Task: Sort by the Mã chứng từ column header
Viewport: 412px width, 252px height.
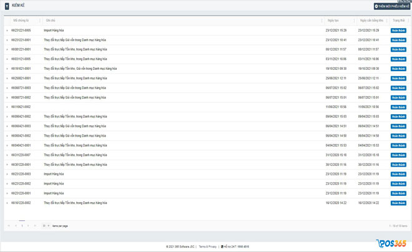Action: tap(21, 21)
